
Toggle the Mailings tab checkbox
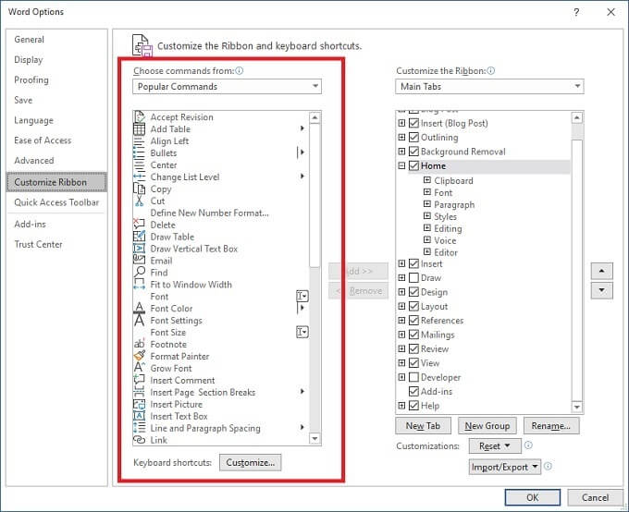[413, 335]
